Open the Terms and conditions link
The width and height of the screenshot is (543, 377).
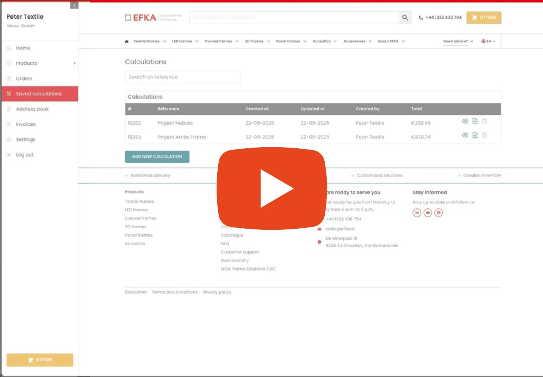pos(175,292)
